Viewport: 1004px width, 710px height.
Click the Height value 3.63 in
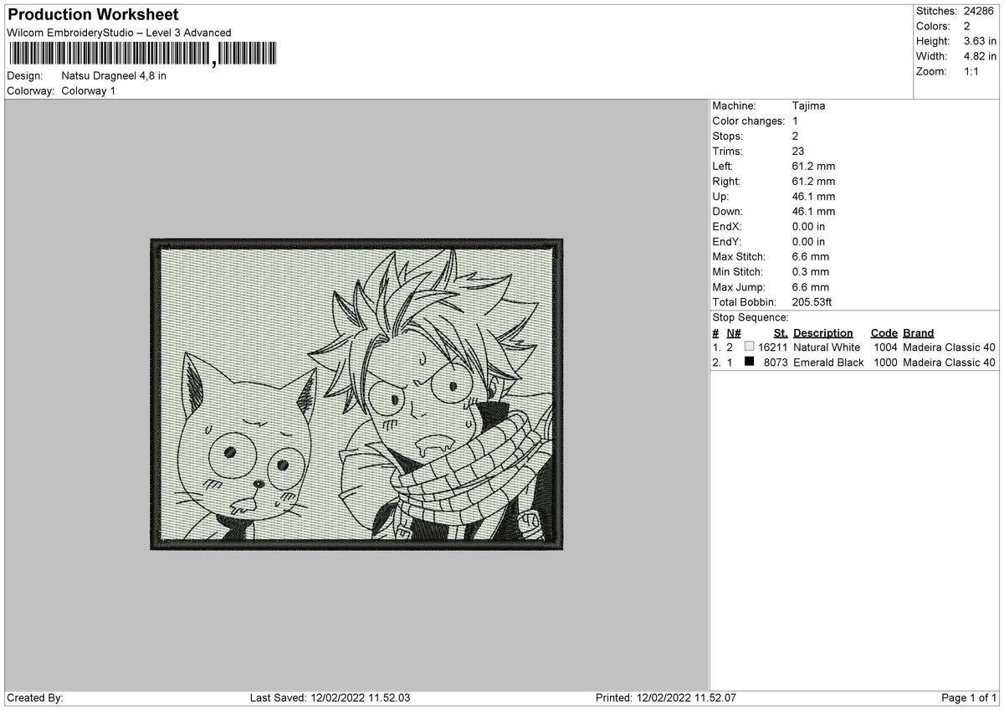pos(981,41)
